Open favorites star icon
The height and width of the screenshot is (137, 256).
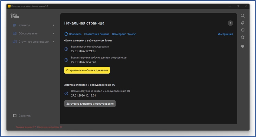[x=243, y=37]
